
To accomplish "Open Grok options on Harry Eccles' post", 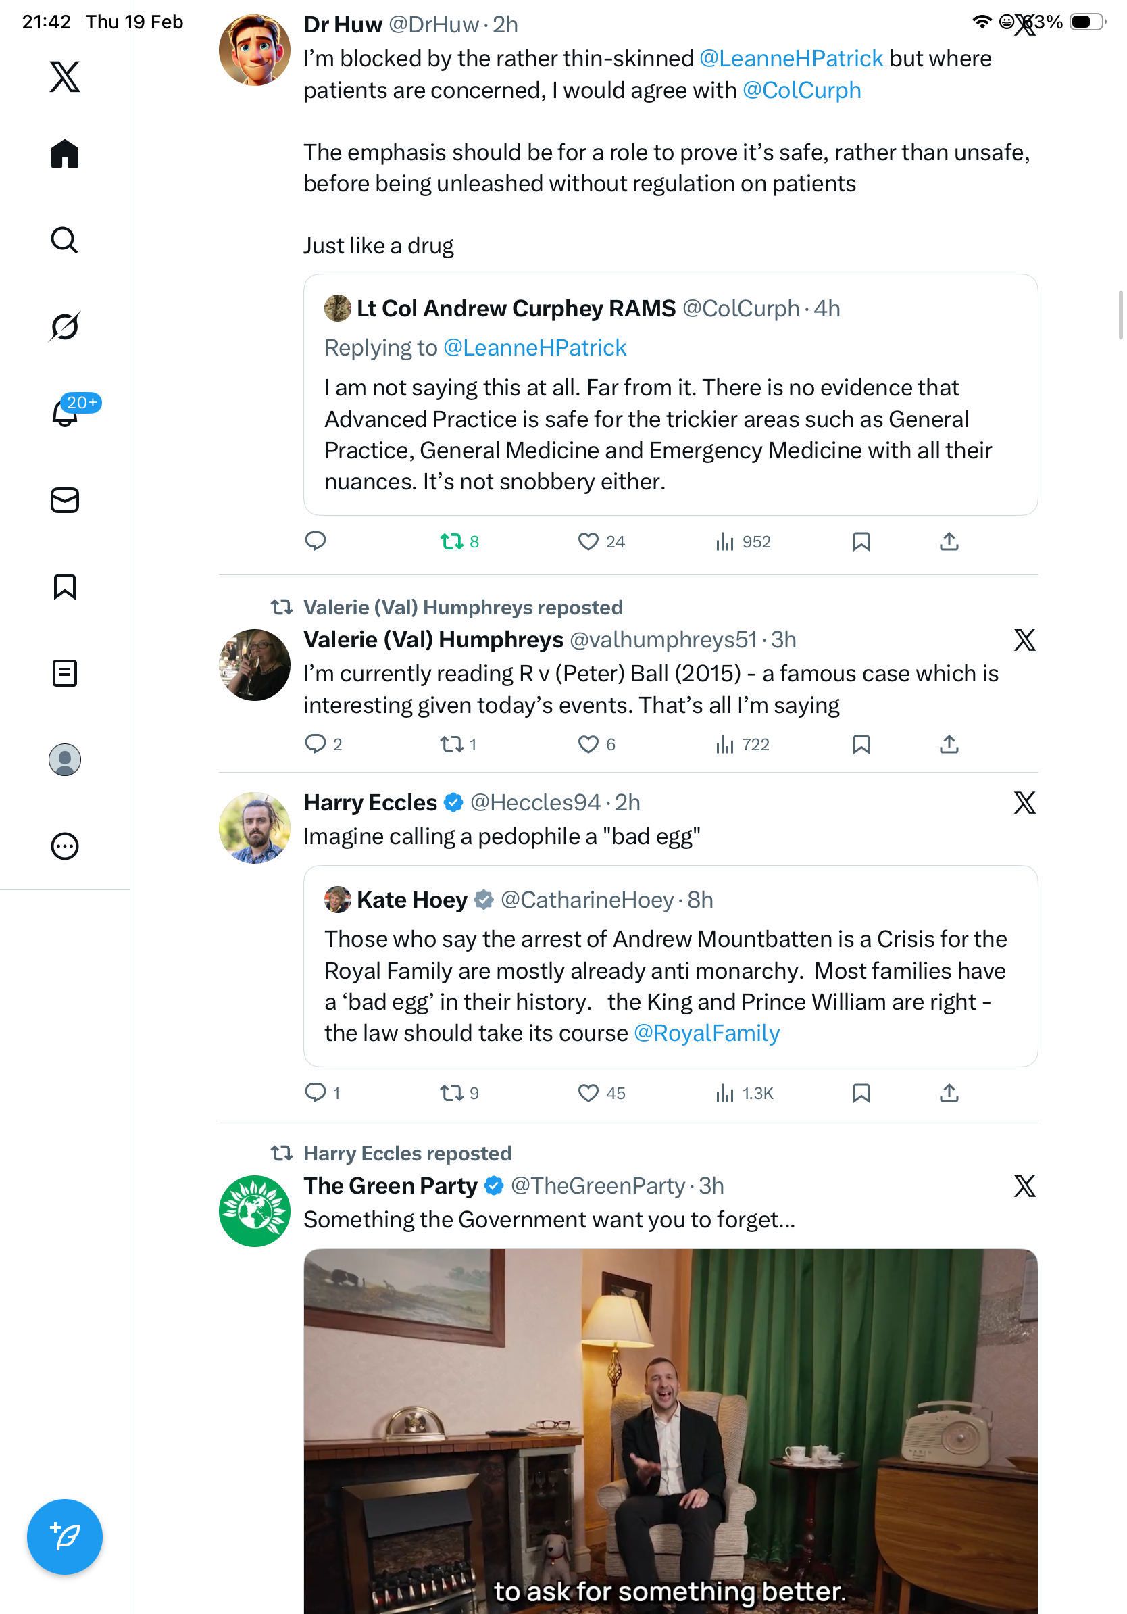I will (x=1024, y=802).
